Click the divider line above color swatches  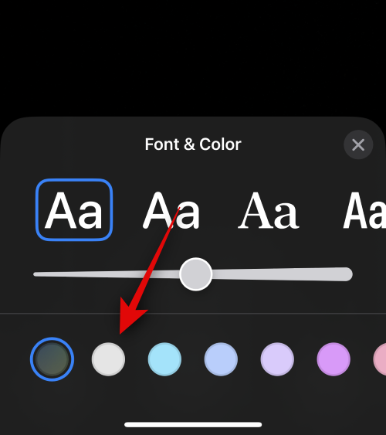point(193,314)
